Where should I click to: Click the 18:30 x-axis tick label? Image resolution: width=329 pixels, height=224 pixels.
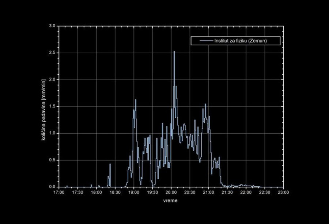115,192
